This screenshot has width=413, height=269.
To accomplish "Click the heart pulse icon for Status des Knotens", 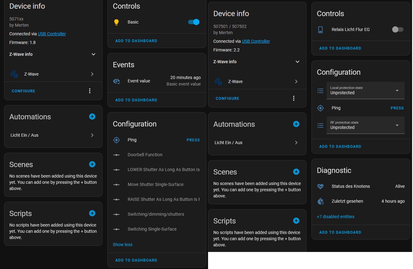I will coord(320,186).
